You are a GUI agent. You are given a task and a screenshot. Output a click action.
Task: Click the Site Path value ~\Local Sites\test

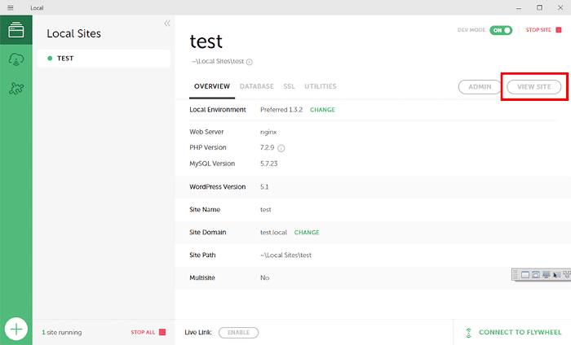[285, 255]
